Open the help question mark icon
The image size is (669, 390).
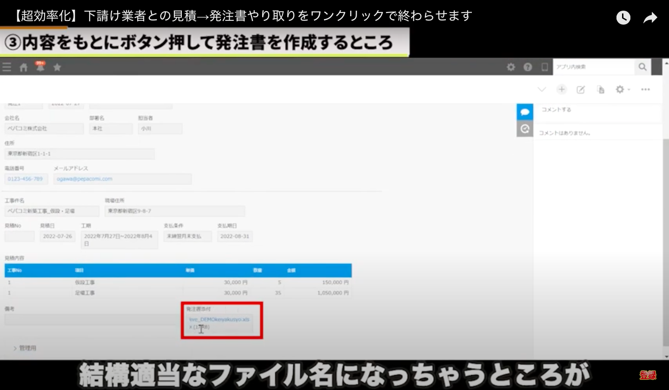point(528,67)
